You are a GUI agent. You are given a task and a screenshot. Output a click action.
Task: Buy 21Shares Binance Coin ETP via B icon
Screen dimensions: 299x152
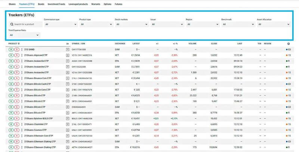[x=11, y=78]
